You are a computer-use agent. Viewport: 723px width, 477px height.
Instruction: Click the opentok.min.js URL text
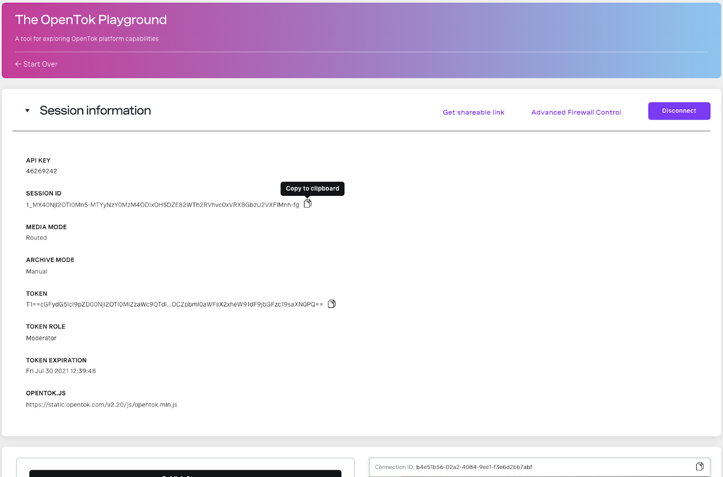[x=102, y=405]
